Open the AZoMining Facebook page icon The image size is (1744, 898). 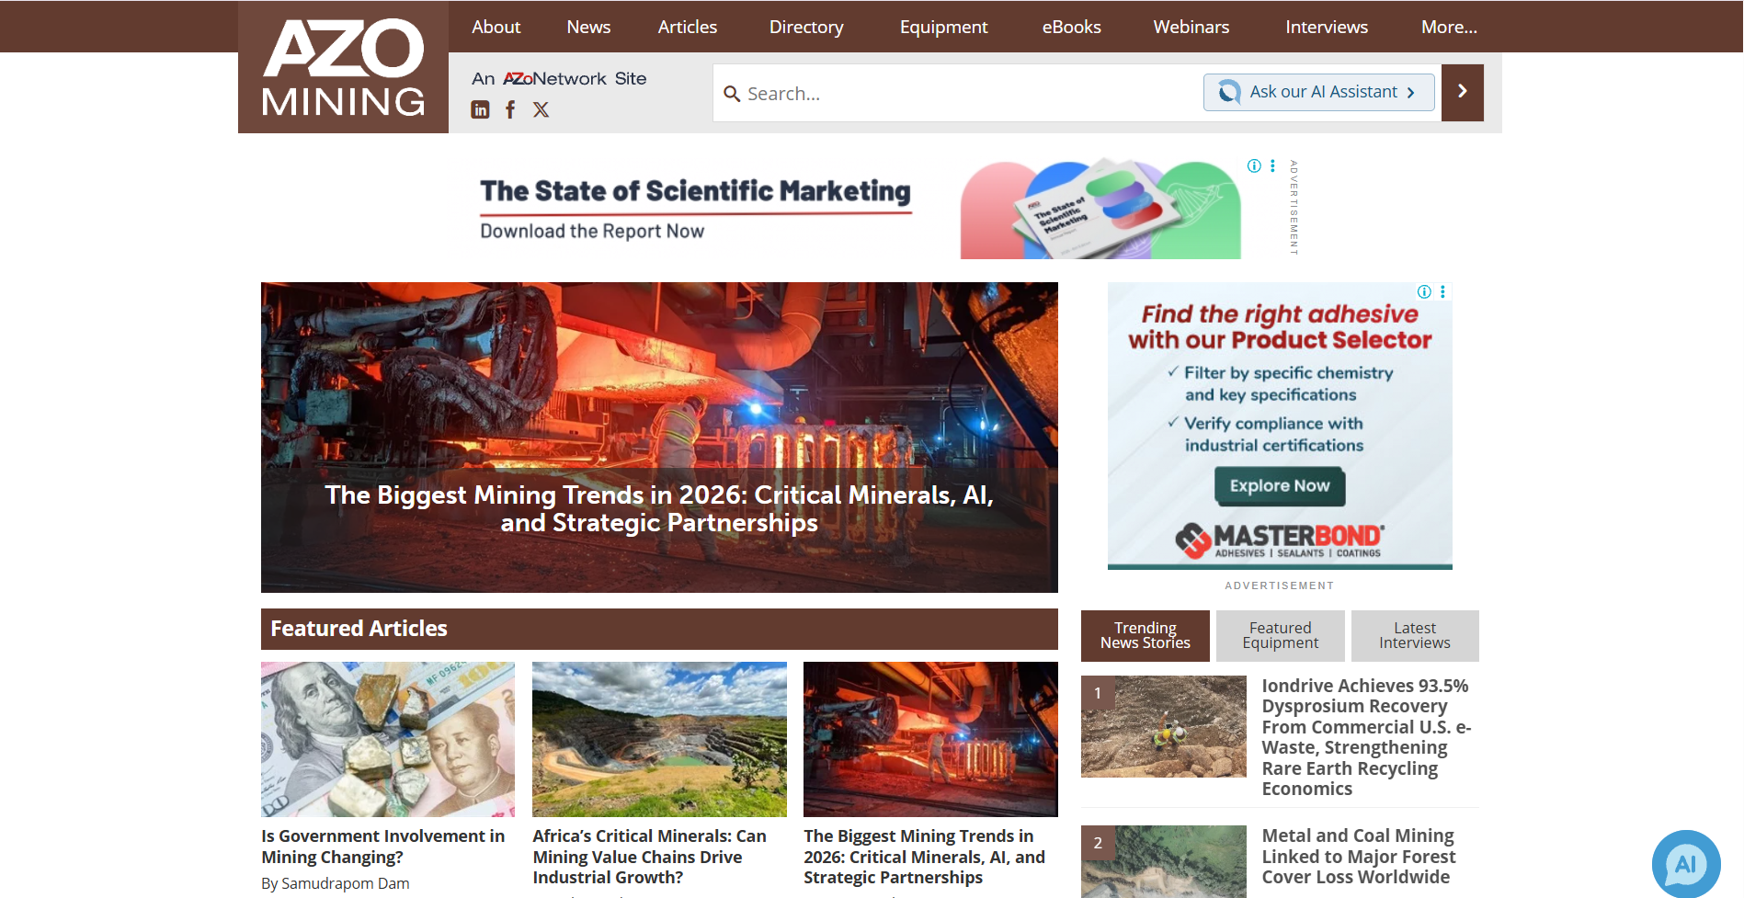510,109
